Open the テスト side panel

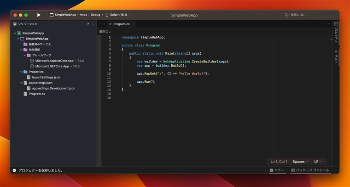click(336, 57)
